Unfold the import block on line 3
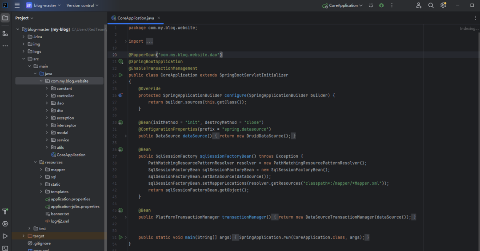This screenshot has height=251, width=480. click(125, 41)
